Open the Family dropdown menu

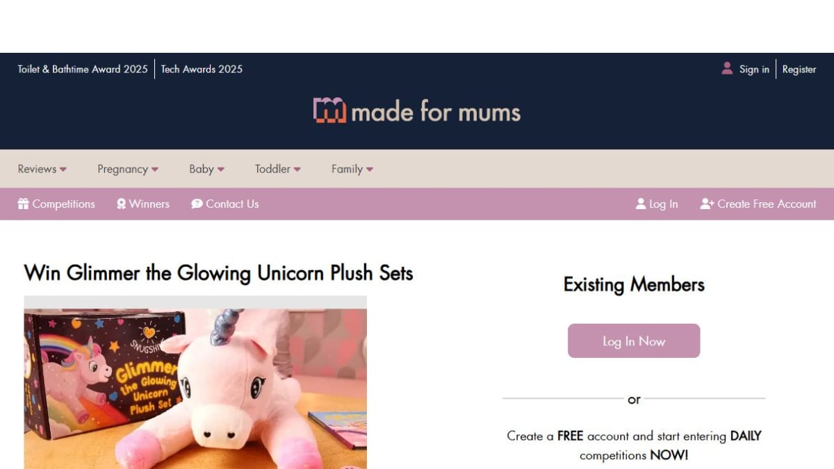pyautogui.click(x=352, y=169)
